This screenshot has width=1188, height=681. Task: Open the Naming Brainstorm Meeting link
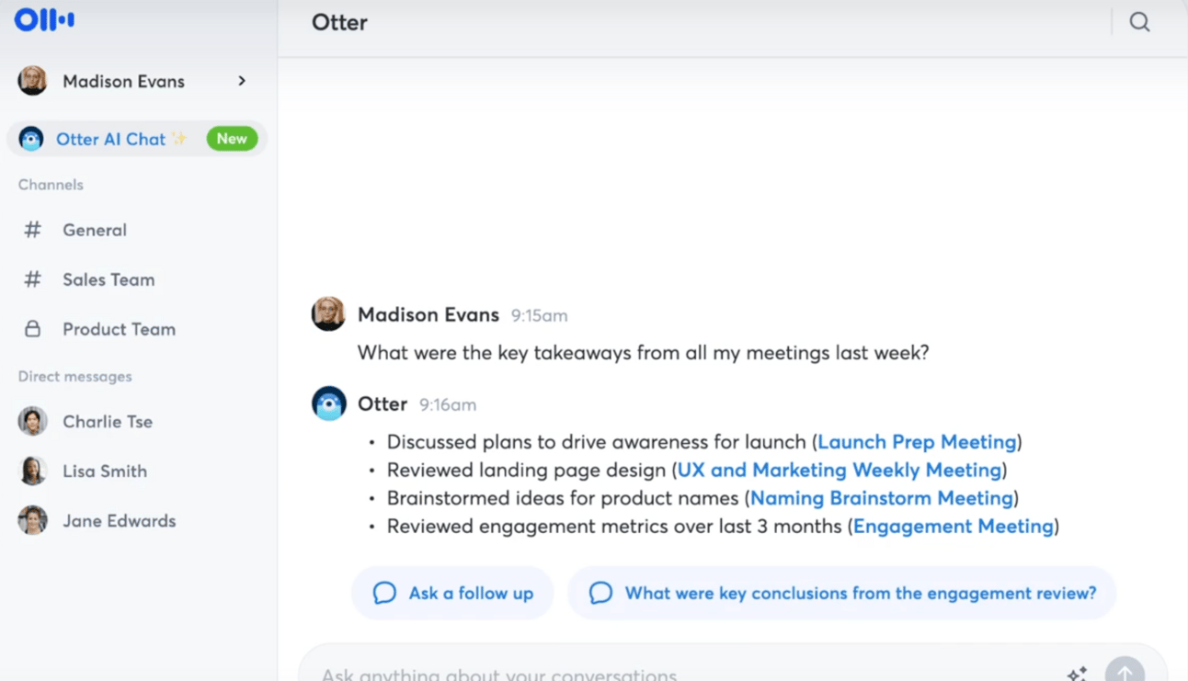tap(881, 498)
